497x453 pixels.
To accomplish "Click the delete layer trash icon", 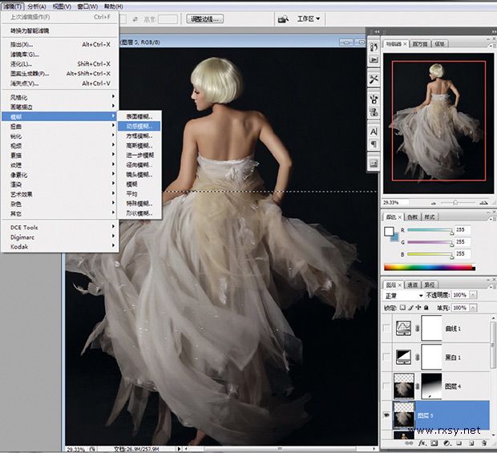I will pyautogui.click(x=483, y=443).
